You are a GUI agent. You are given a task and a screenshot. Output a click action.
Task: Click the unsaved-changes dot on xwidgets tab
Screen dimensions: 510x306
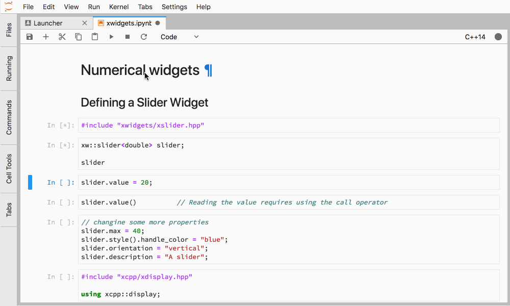pyautogui.click(x=158, y=23)
